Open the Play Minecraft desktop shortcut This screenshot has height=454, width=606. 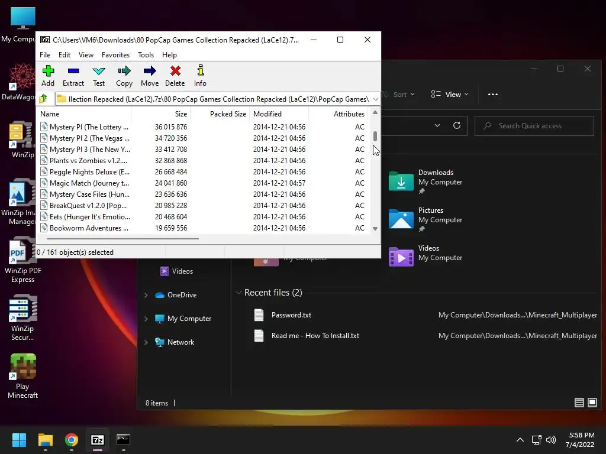click(22, 377)
